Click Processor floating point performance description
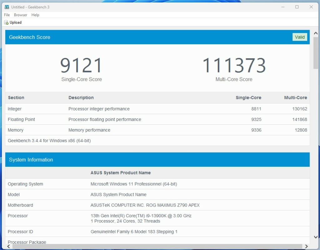320x250 pixels. pos(105,119)
